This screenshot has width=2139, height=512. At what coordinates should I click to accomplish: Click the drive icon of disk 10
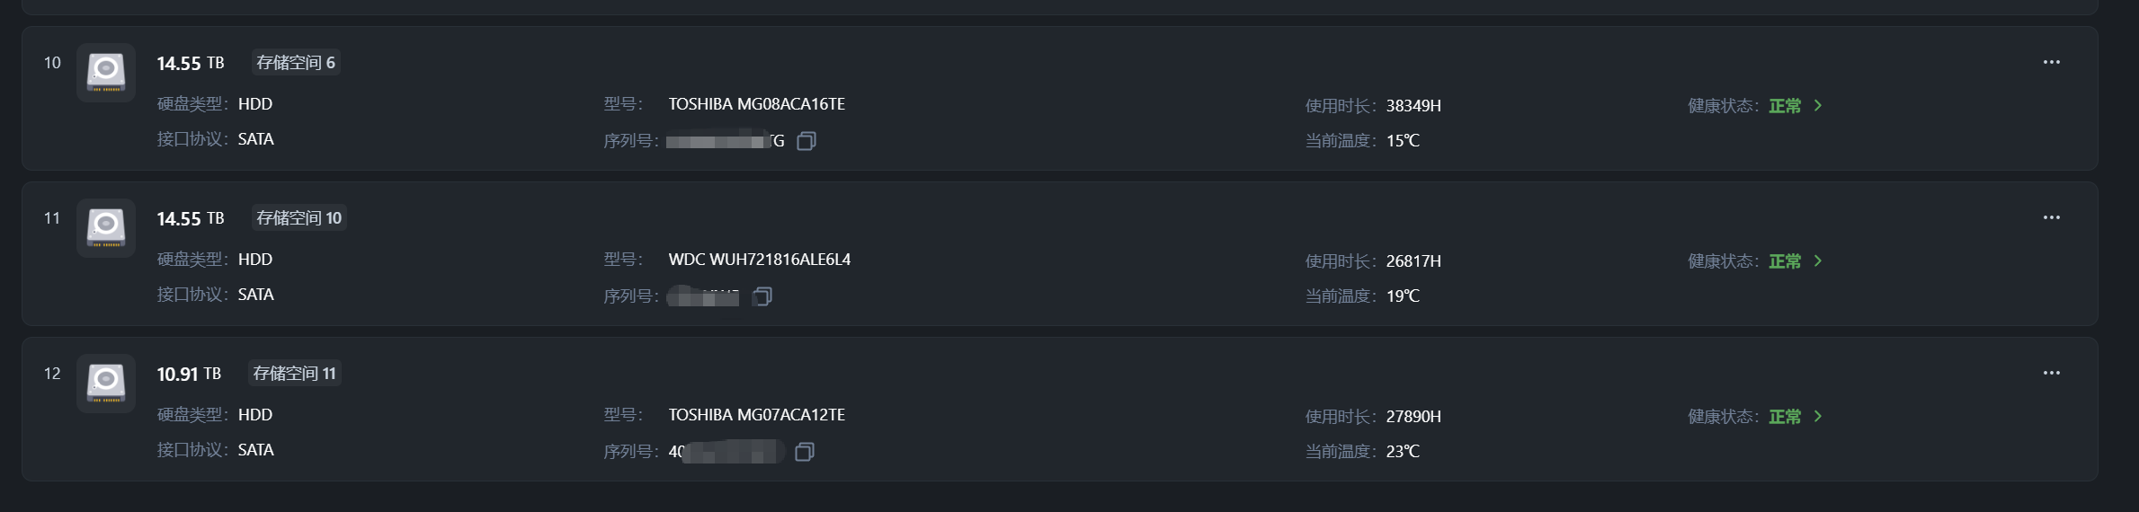106,72
